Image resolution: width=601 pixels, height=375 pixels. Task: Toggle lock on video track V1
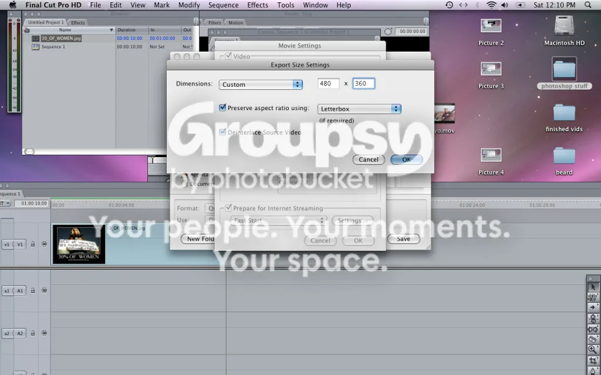[33, 244]
